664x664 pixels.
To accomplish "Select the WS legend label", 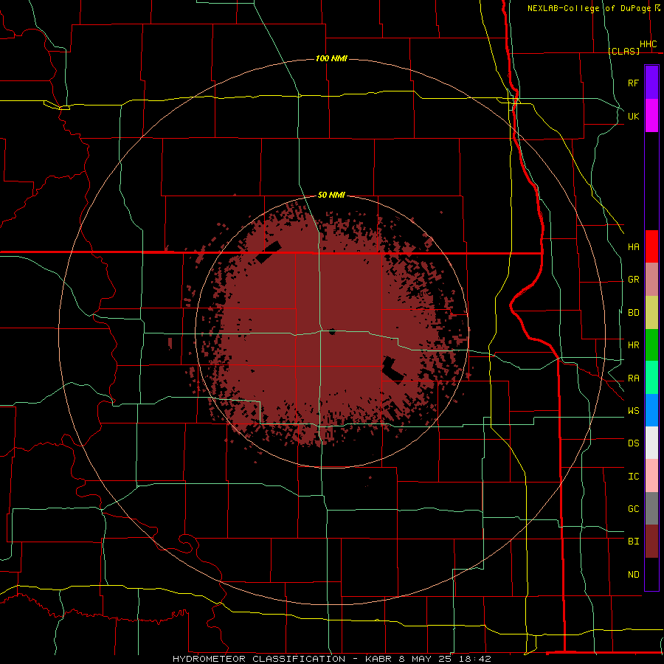I will (633, 411).
